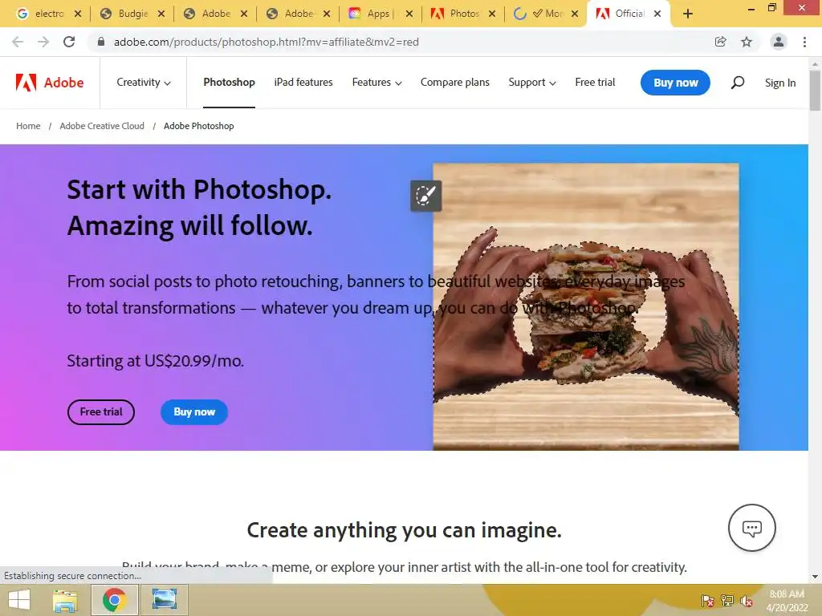822x616 pixels.
Task: Click Free trial in navigation bar
Action: tap(595, 83)
